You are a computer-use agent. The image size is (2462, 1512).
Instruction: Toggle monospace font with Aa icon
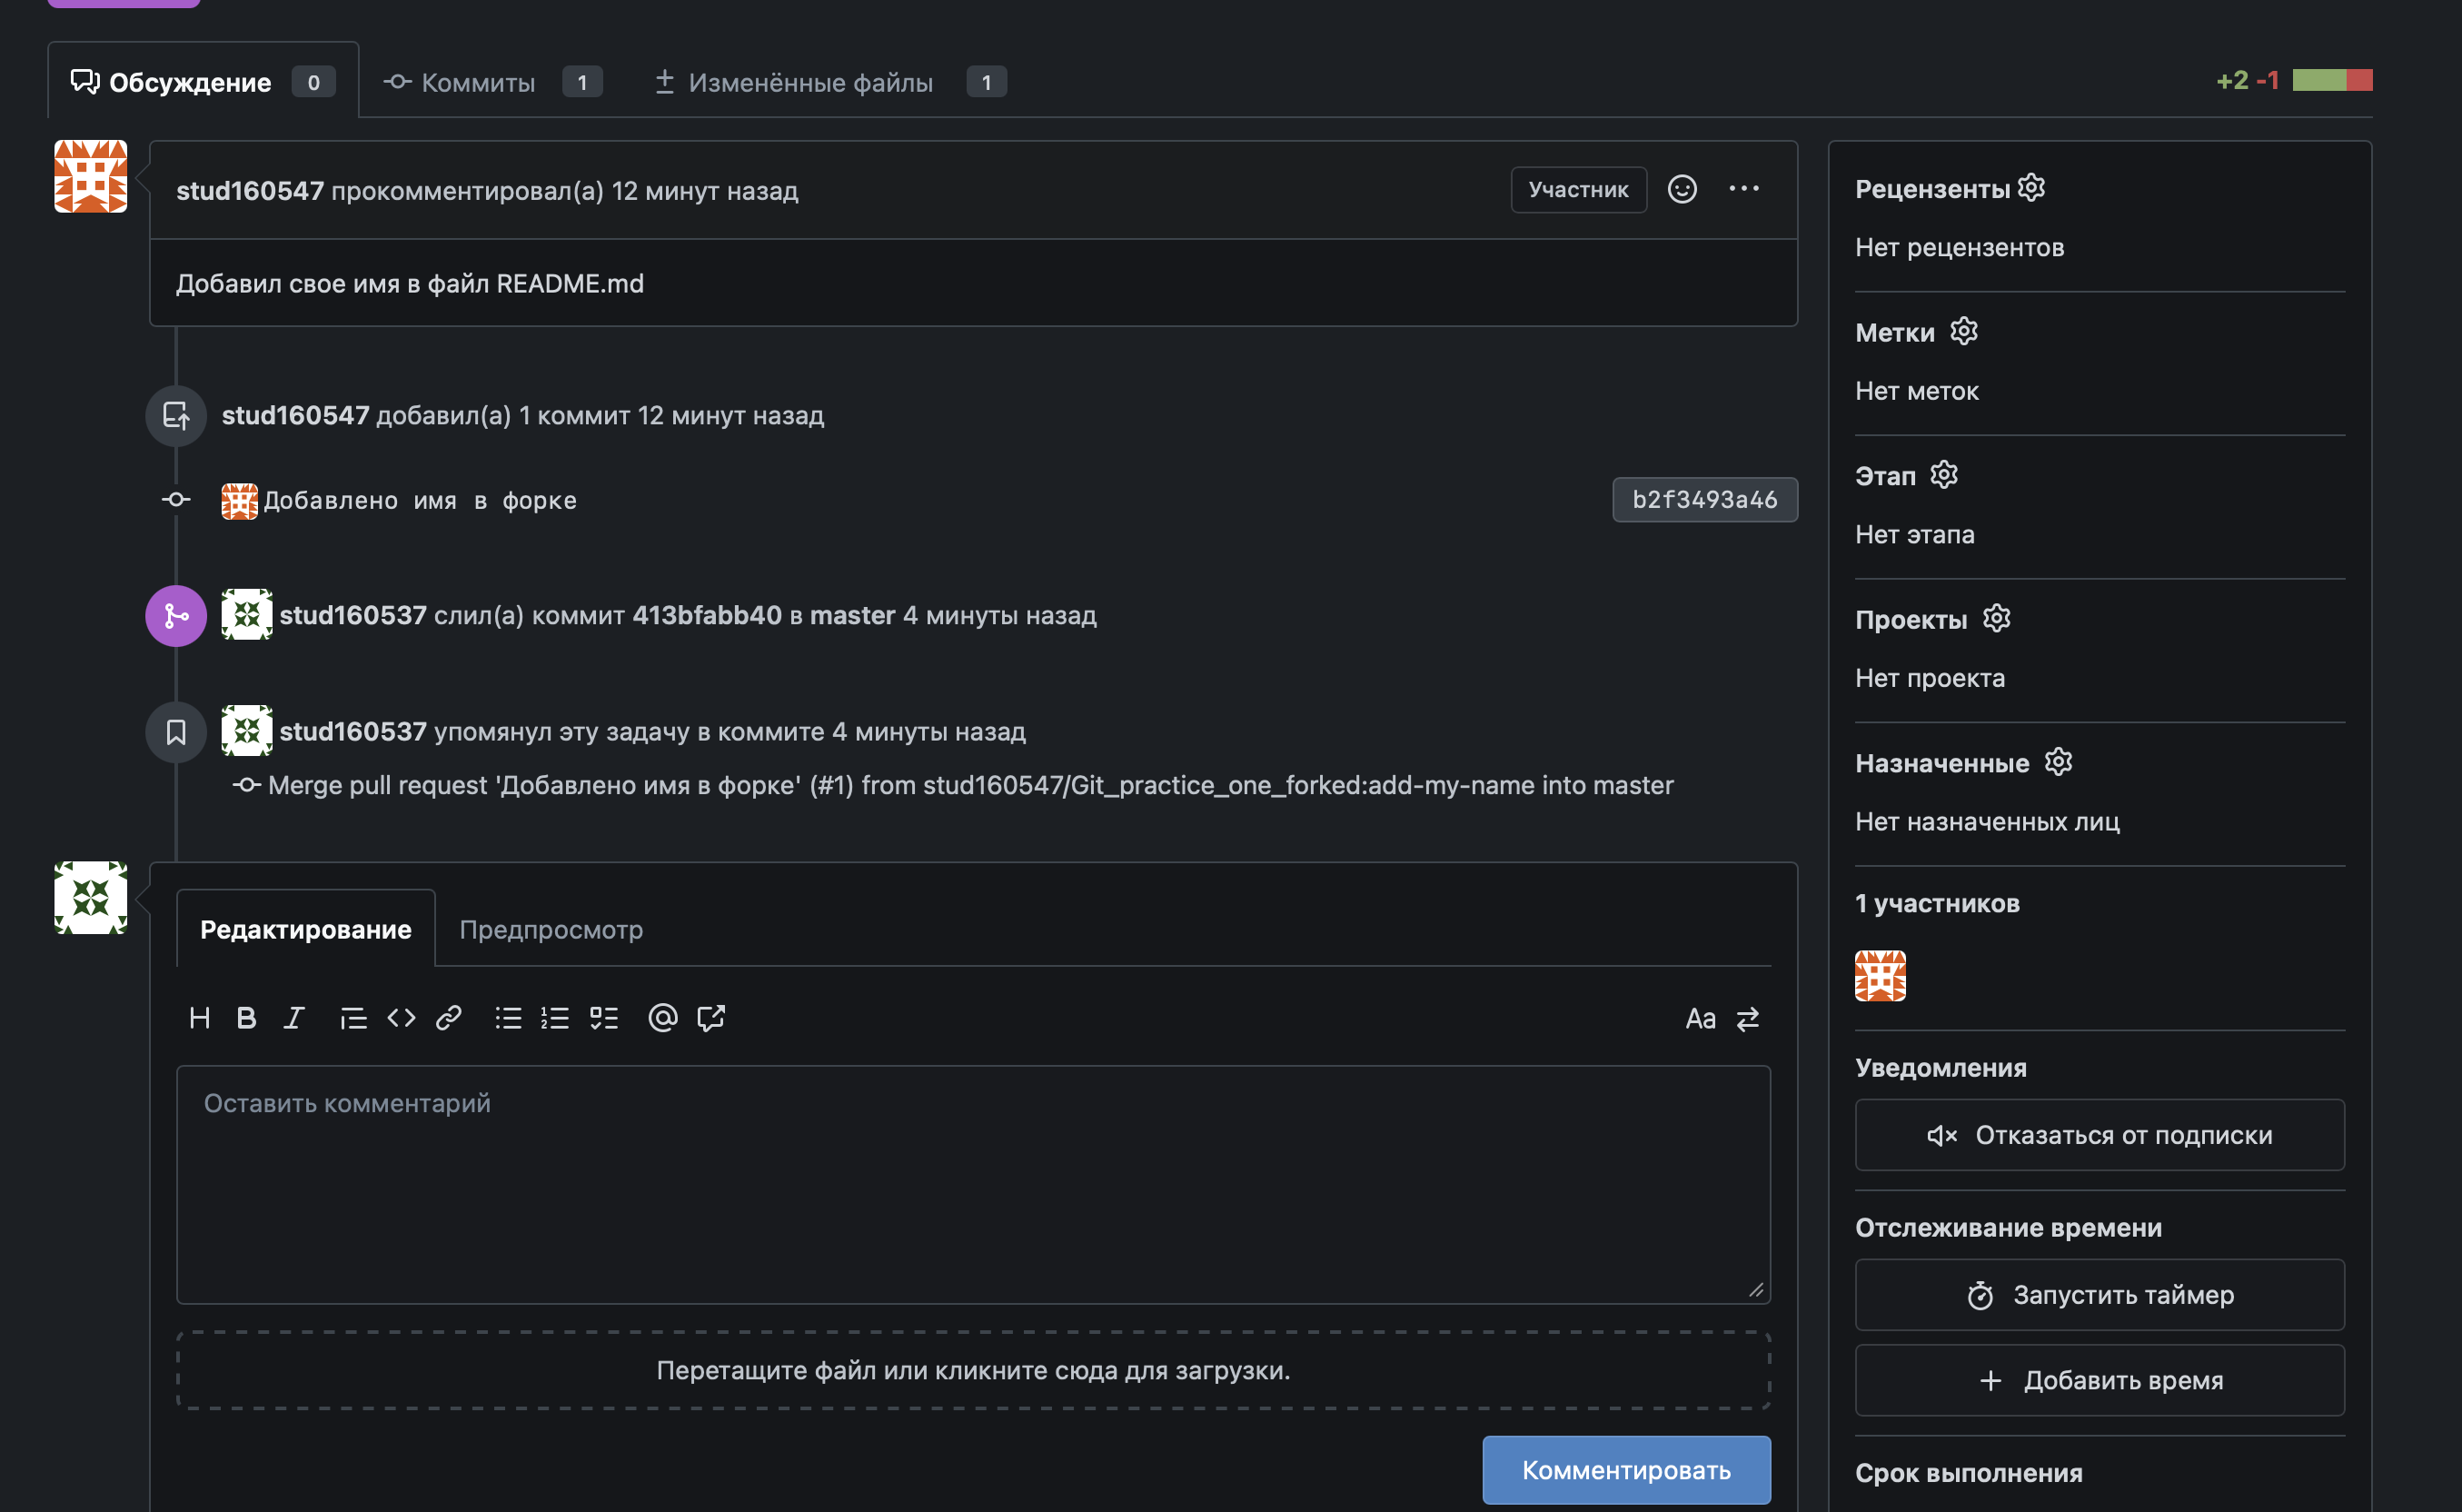(x=1699, y=1019)
